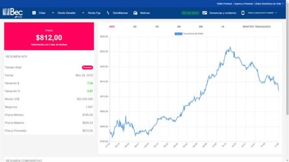Expand the Renta Fija dropdown arrow
The image size is (289, 162).
pos(83,13)
